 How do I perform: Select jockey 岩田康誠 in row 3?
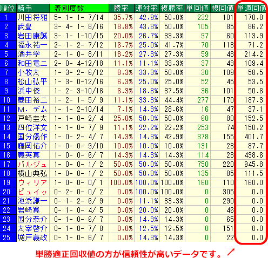[32, 36]
